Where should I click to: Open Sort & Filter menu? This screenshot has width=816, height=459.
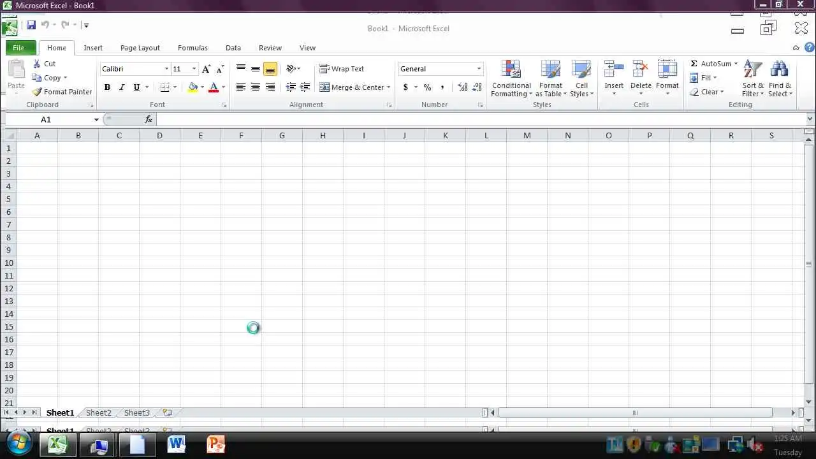753,78
